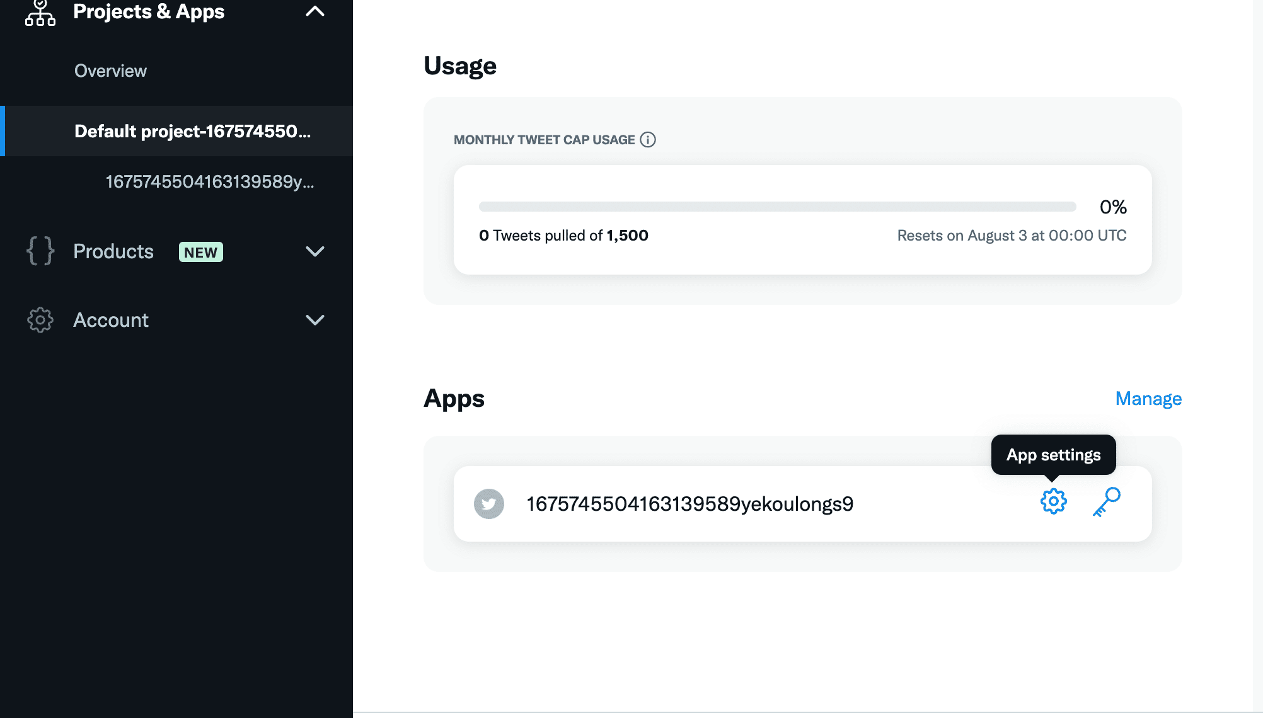Collapse the Projects & Apps section
Screen dimensions: 1263x718
(x=315, y=11)
